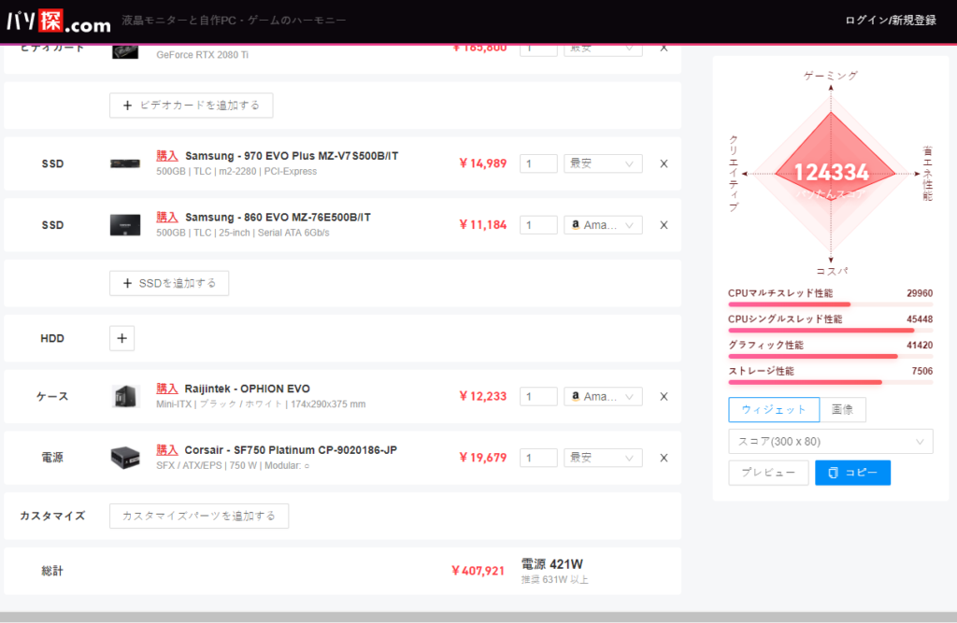The height and width of the screenshot is (623, 957).
Task: Open the Corsair SF750 power supply thumbnail
Action: click(x=125, y=458)
